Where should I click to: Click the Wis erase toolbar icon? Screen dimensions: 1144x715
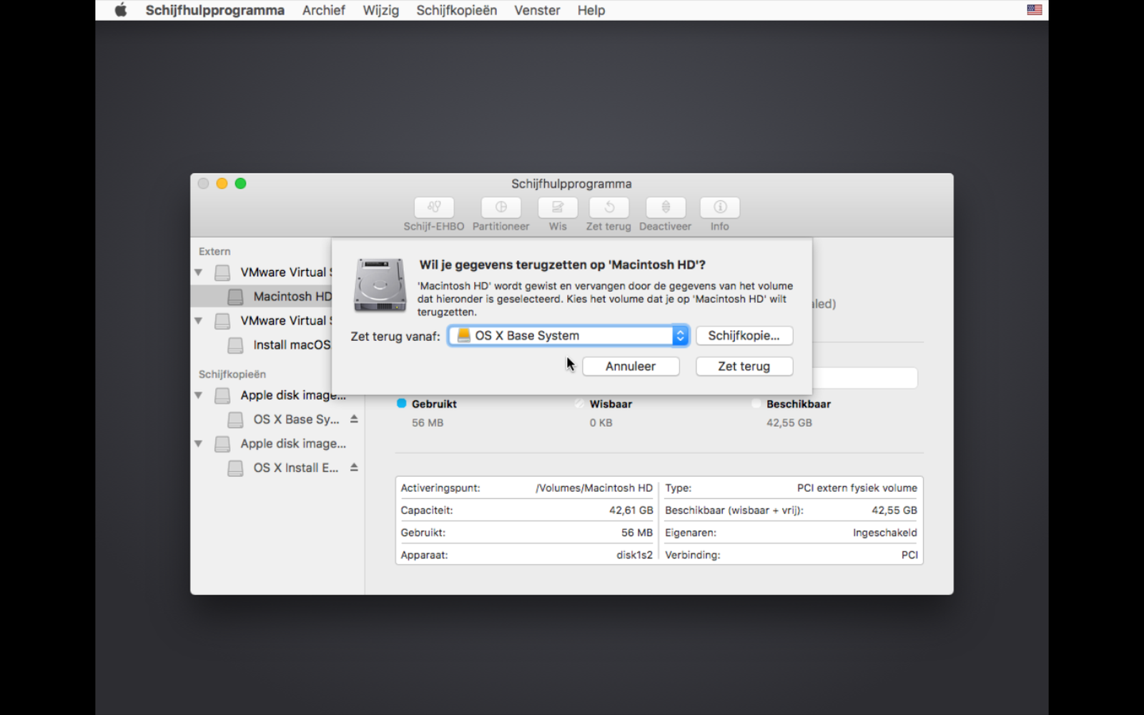[558, 207]
